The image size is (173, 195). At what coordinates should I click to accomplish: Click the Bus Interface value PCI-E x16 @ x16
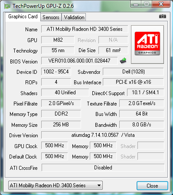click(x=133, y=82)
